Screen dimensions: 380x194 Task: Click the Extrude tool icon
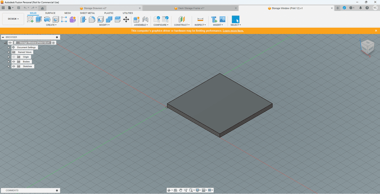point(39,20)
